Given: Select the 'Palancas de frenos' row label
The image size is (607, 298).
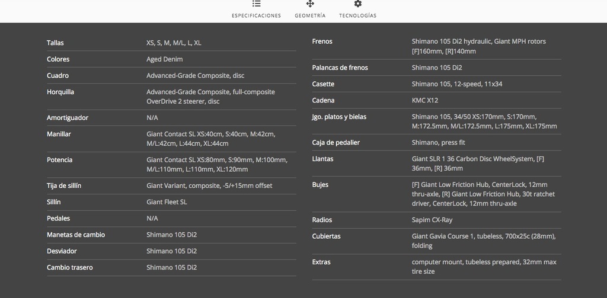Looking at the screenshot, I should pyautogui.click(x=340, y=68).
